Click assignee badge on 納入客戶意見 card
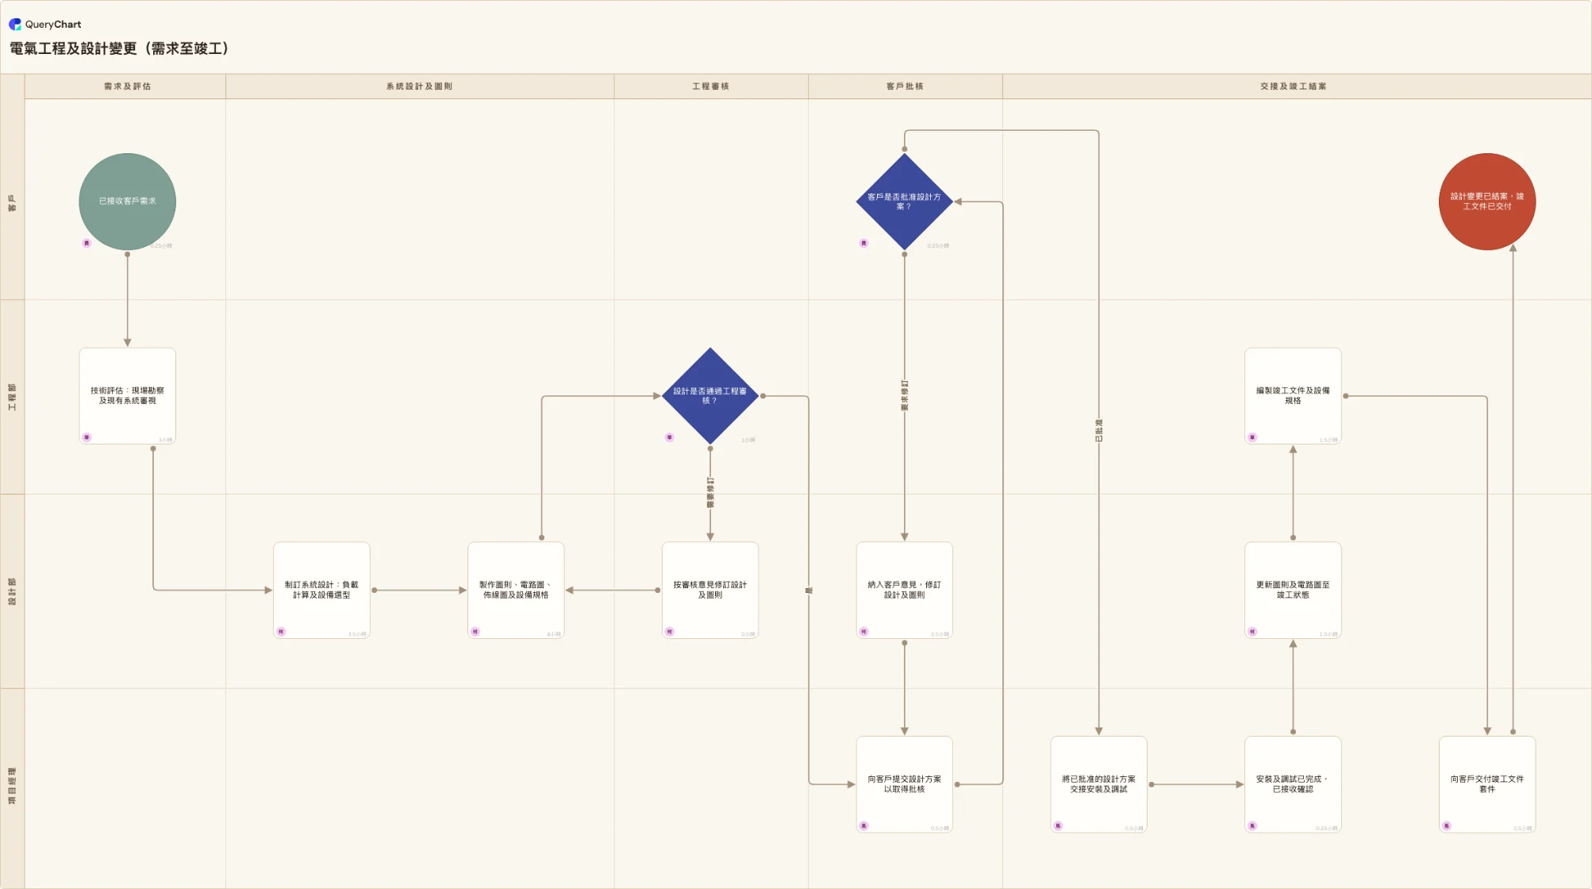The image size is (1592, 889). tap(863, 632)
